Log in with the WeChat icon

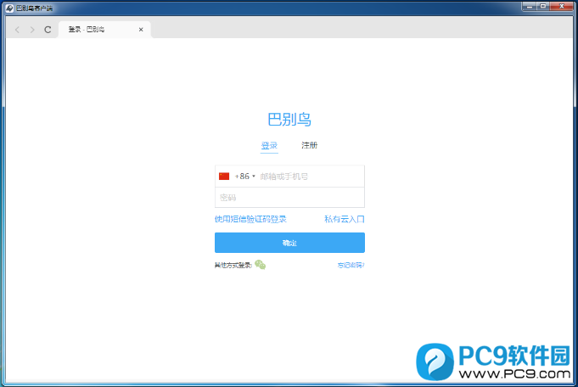[x=261, y=265]
